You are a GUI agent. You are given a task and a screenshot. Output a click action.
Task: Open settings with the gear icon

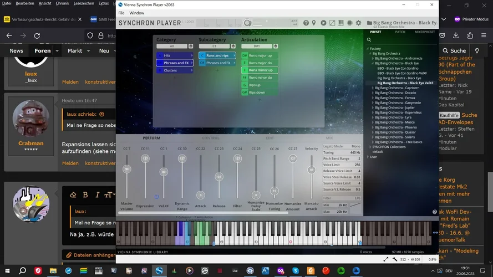[358, 23]
